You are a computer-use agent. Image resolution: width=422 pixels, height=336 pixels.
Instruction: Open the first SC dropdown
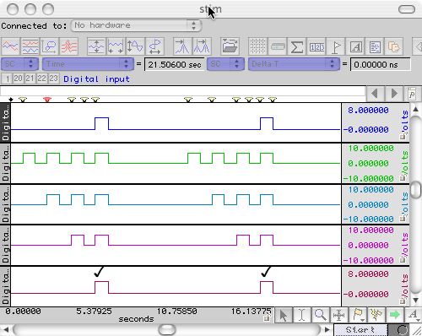[x=19, y=64]
